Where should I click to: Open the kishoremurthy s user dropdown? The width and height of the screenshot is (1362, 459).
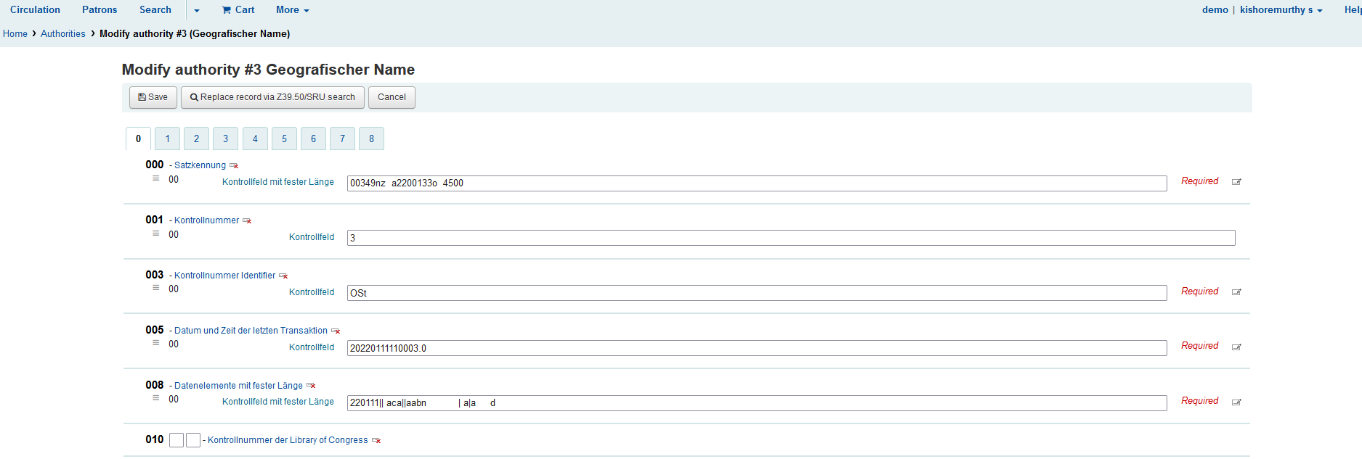click(1281, 10)
